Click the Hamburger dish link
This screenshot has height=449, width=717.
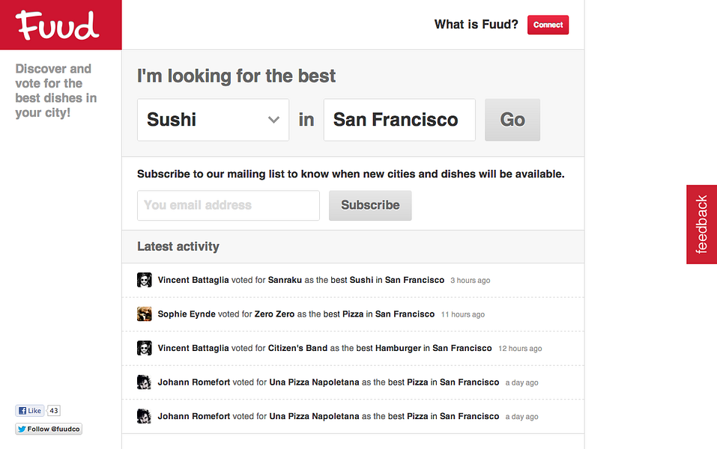point(398,348)
